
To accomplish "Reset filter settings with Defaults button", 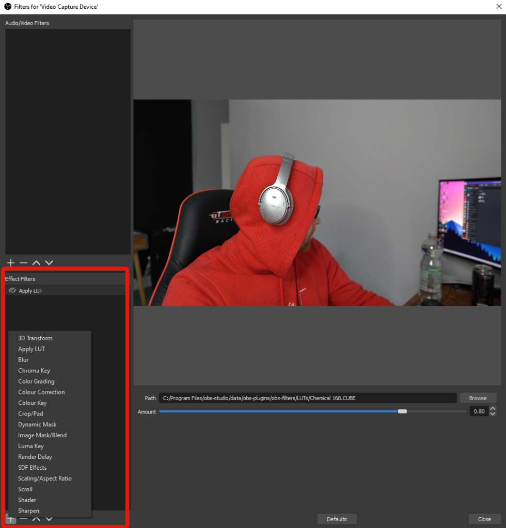I will [x=337, y=519].
